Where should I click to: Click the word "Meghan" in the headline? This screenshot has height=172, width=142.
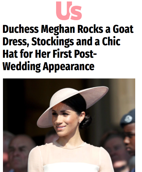tap(58, 29)
